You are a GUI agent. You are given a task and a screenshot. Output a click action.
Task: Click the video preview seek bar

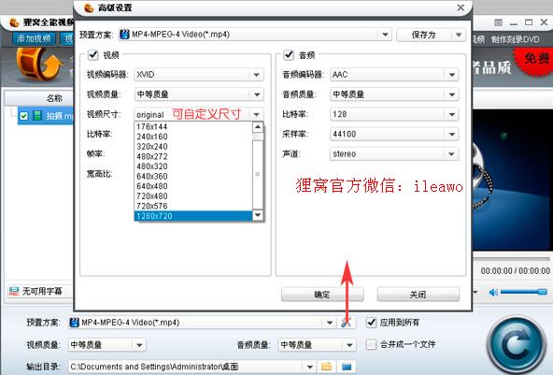[x=511, y=259]
